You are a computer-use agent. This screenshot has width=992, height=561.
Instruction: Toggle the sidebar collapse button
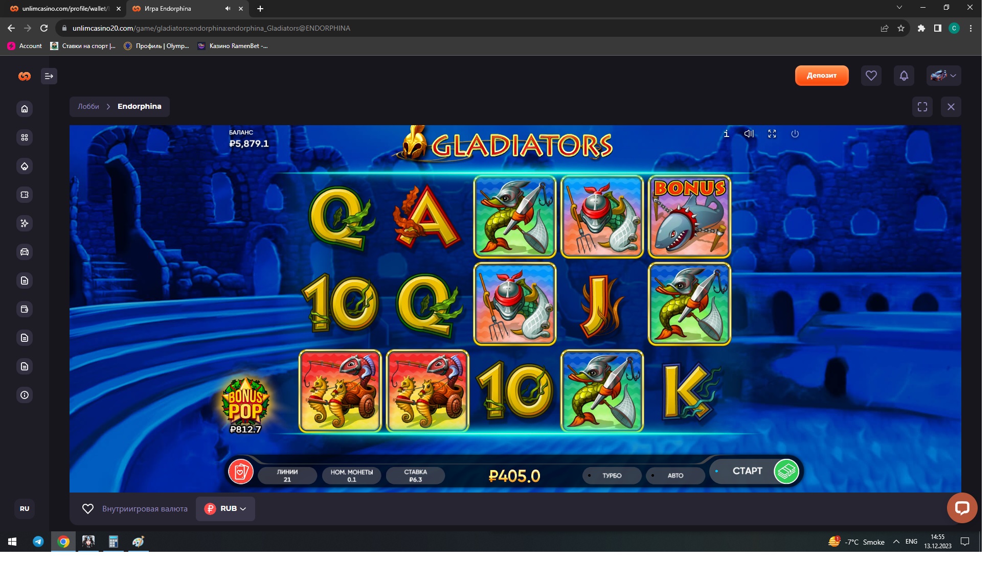coord(49,76)
